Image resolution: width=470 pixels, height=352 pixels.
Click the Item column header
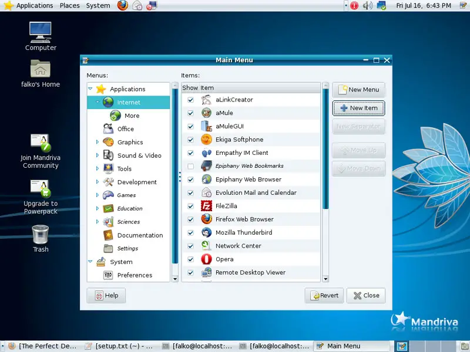coord(260,87)
